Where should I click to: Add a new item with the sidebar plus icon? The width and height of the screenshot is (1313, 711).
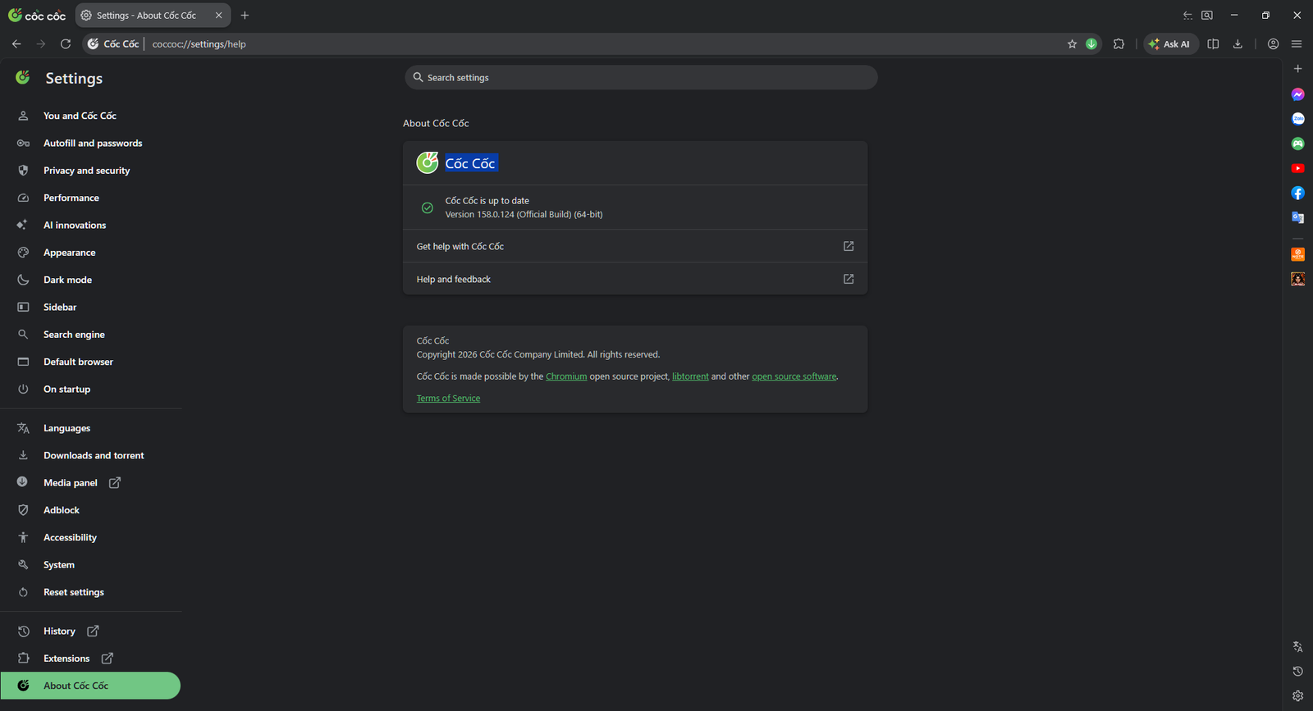click(x=1297, y=69)
